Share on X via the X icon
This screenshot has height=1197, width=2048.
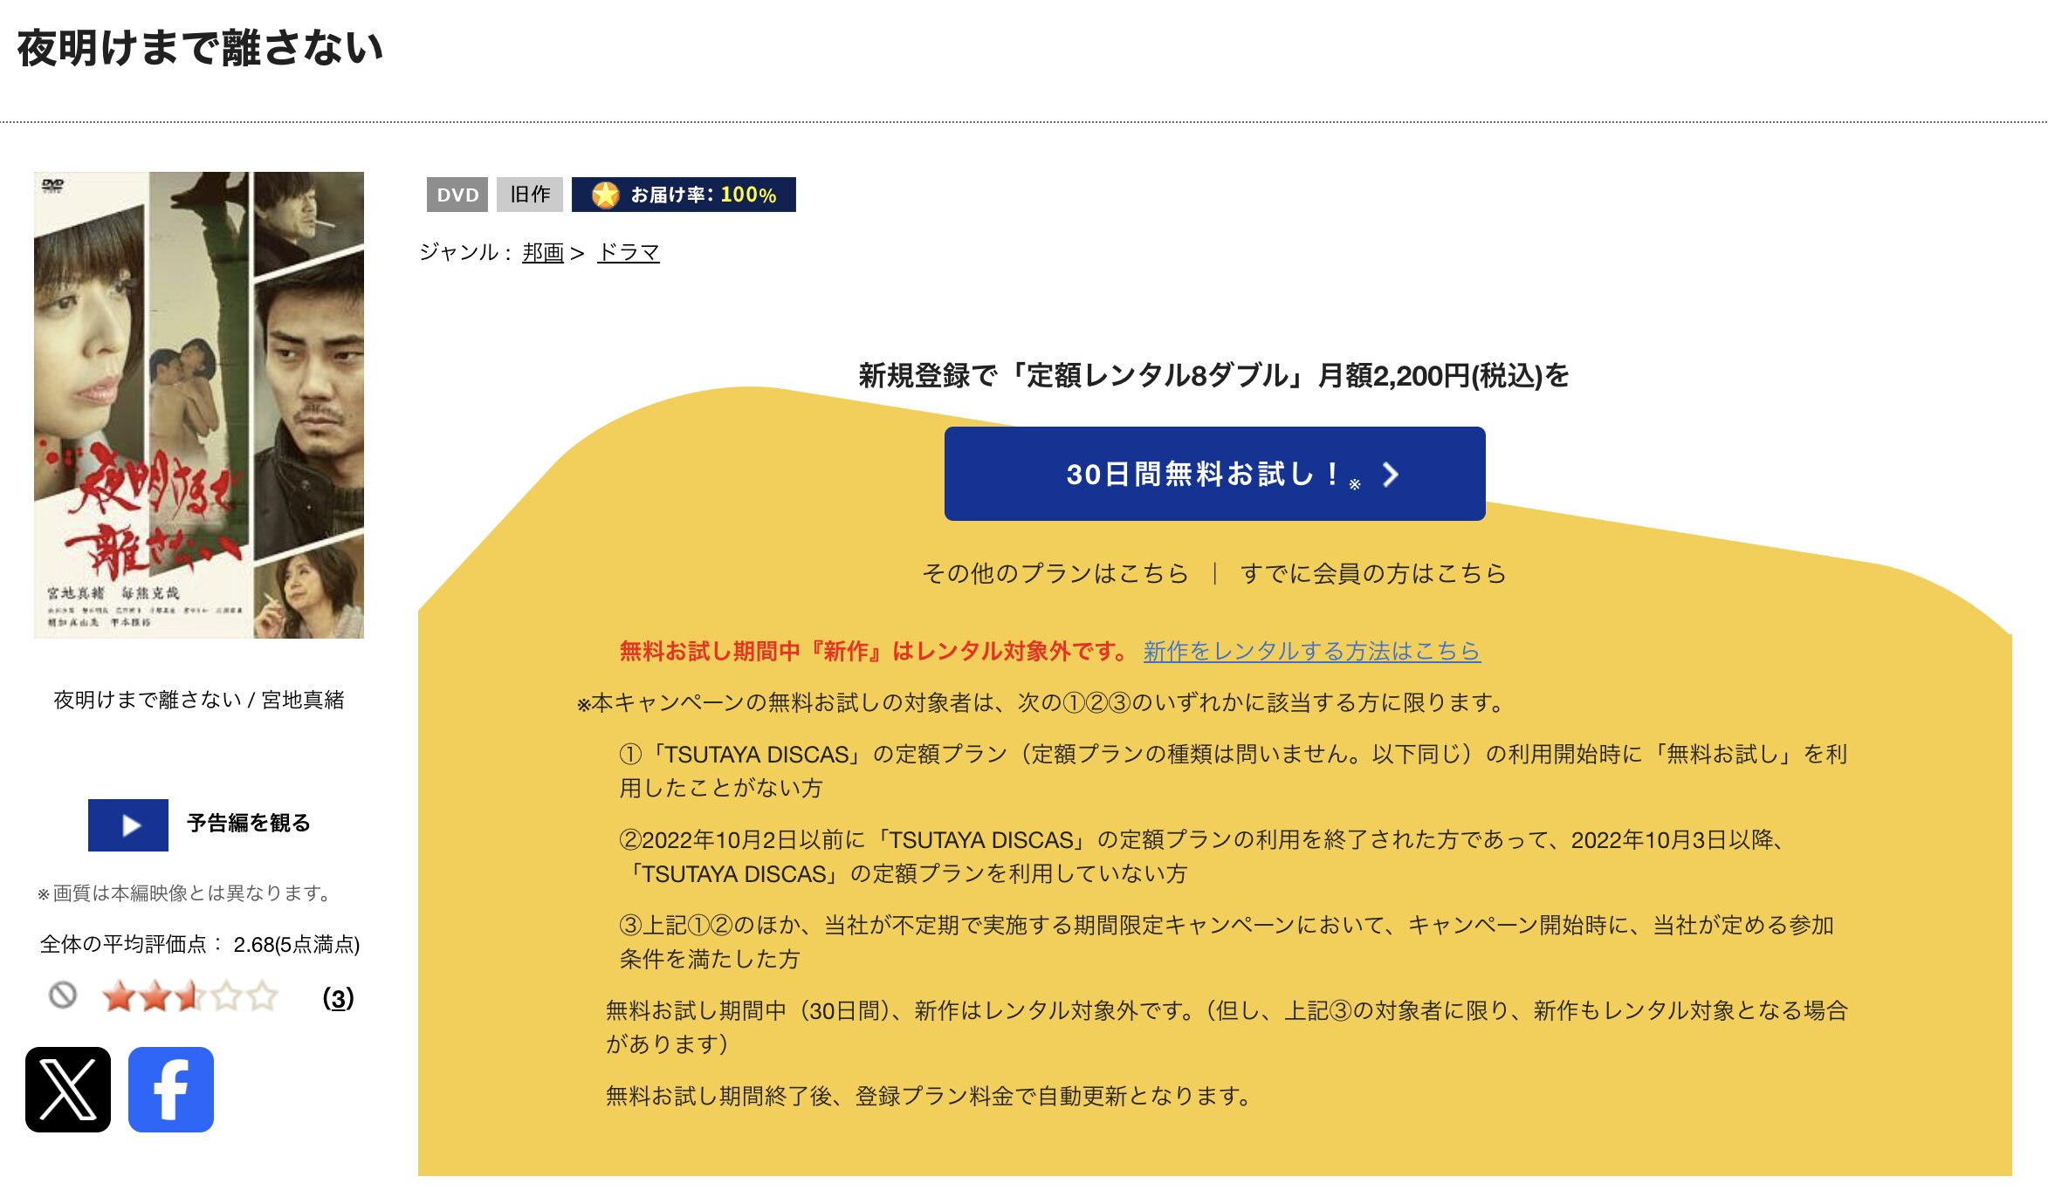68,1090
